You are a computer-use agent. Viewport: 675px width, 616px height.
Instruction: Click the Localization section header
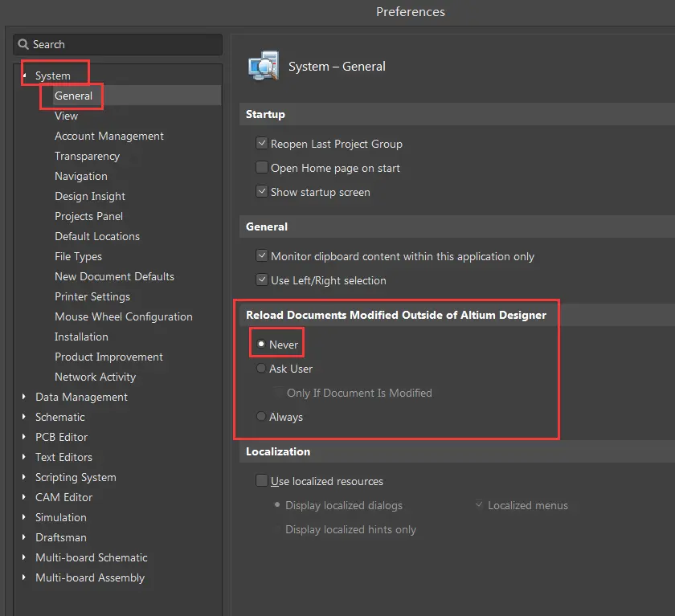pyautogui.click(x=456, y=451)
